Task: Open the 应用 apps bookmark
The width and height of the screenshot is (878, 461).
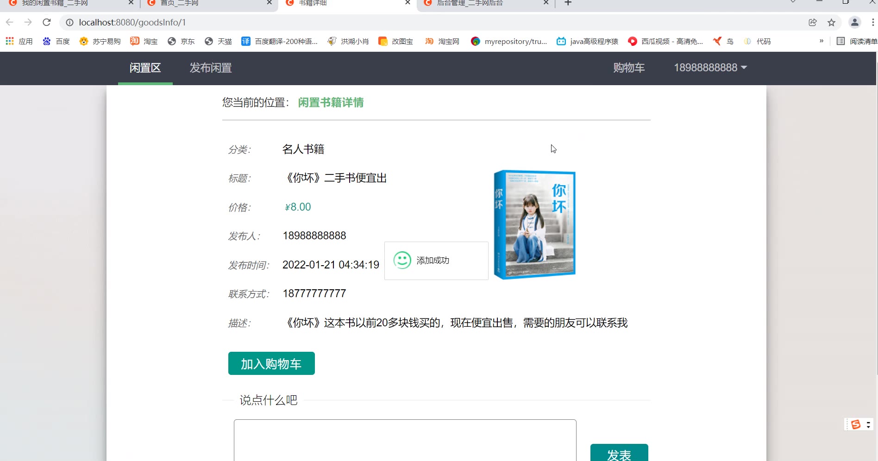Action: (x=19, y=41)
